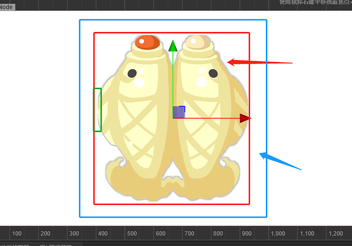
Task: Click ruler value 800
Action: (218, 234)
